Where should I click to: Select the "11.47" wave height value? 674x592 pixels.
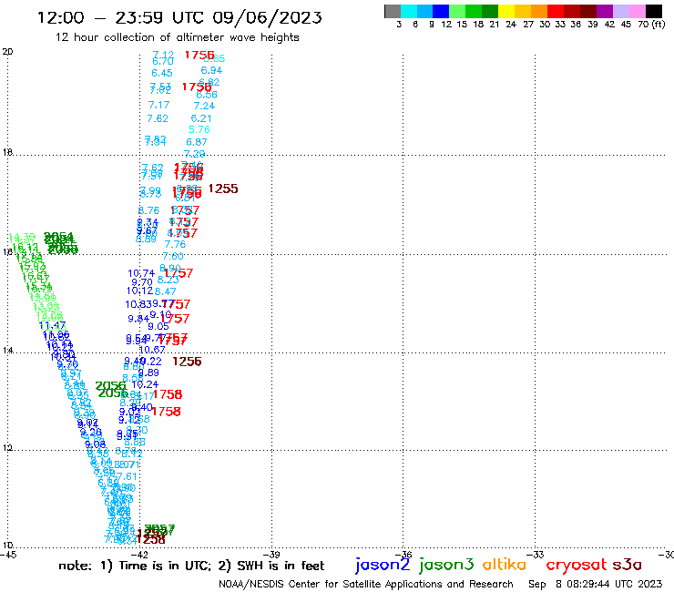click(53, 325)
